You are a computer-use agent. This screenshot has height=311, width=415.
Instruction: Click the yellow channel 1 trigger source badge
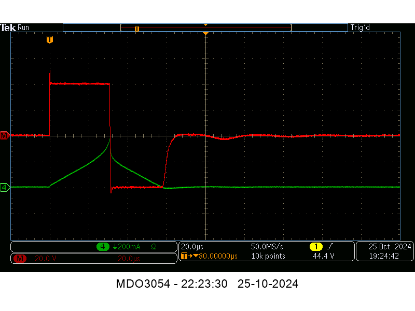315,247
